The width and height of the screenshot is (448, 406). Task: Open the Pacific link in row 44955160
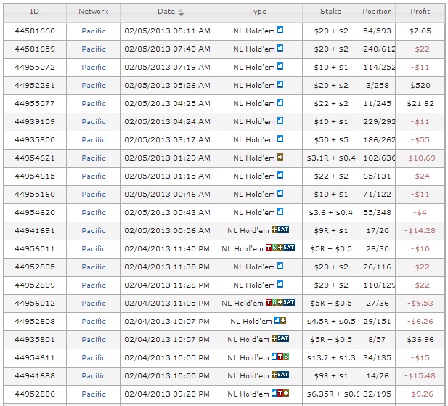[94, 195]
